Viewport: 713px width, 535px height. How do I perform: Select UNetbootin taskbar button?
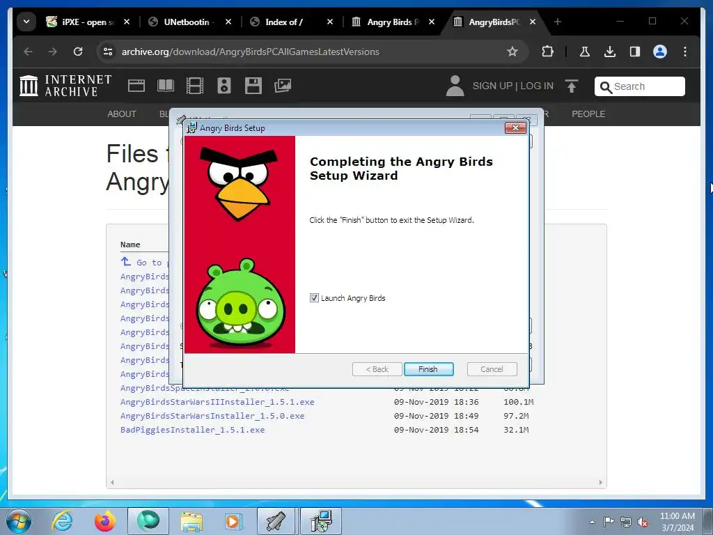[x=276, y=521]
